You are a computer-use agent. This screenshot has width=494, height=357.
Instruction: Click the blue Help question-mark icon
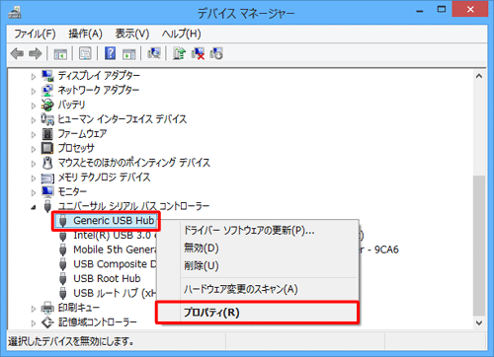tap(110, 53)
